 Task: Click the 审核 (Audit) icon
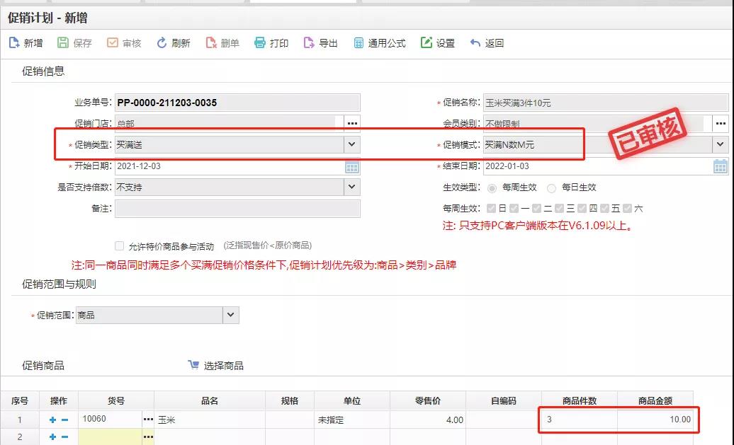(123, 42)
